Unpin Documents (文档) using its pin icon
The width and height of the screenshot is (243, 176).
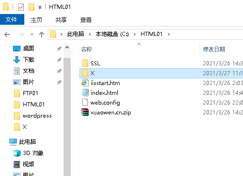[x=59, y=71]
